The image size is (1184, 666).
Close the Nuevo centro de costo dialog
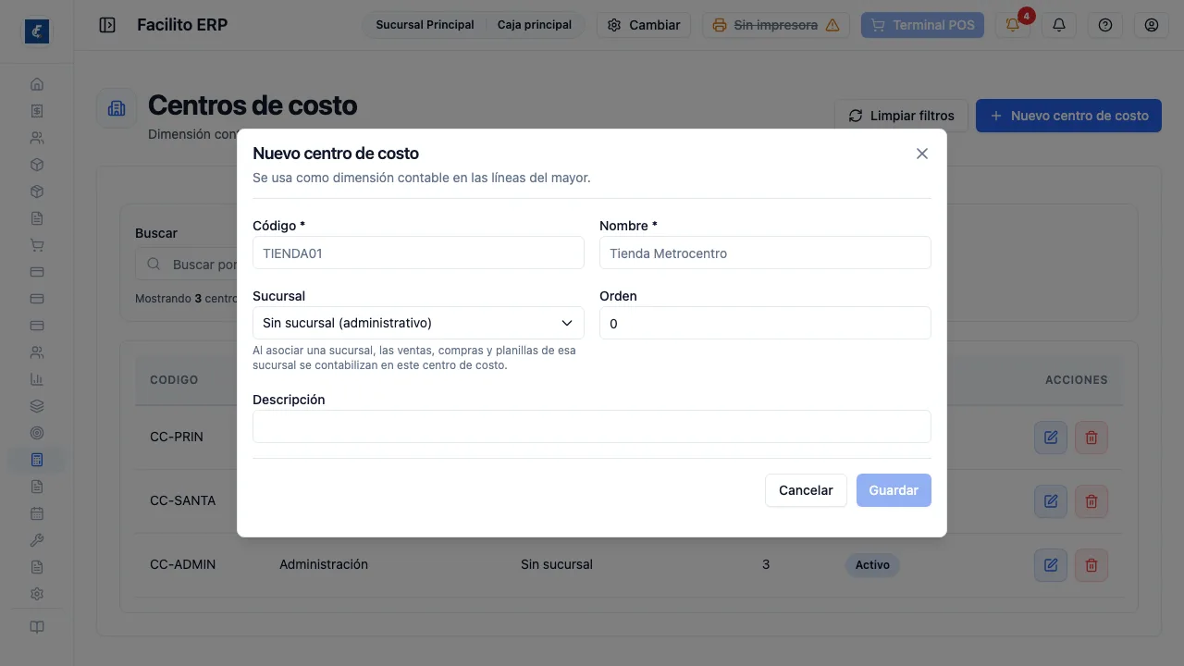tap(922, 154)
